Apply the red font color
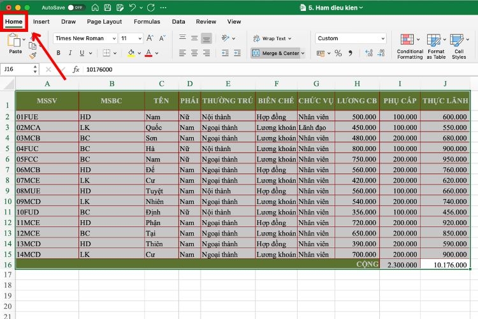This screenshot has width=478, height=319. coord(148,53)
